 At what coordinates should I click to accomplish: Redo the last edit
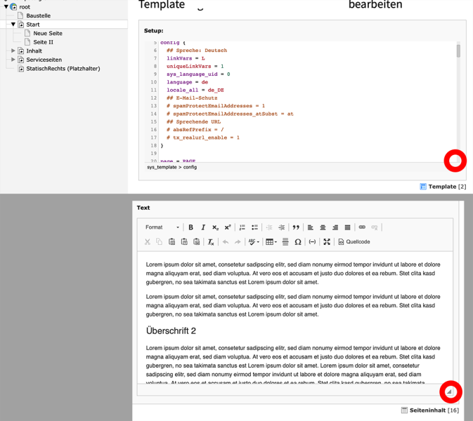coord(238,242)
